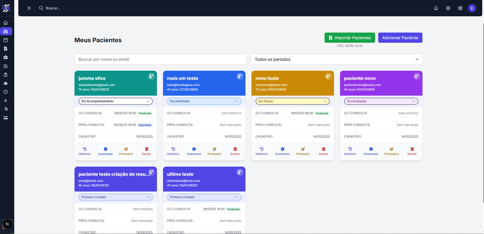Viewport: 484px width, 234px height.
Task: Open Histórico for jurema silva
Action: pos(85,151)
